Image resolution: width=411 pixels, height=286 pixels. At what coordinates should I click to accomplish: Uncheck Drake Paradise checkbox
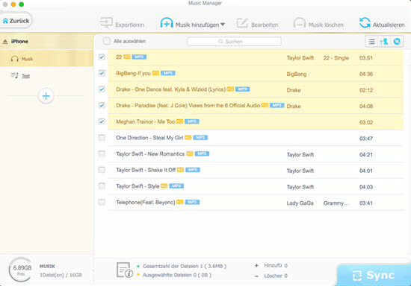click(102, 105)
